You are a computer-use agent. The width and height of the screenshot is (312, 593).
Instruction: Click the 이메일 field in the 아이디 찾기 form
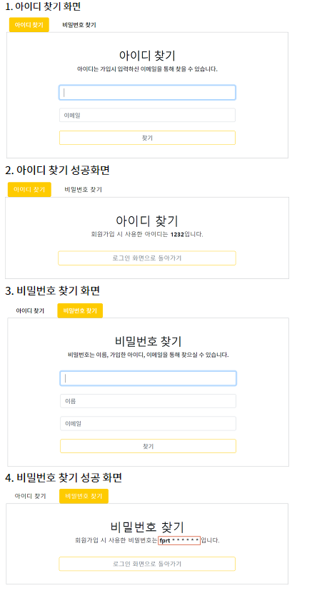pos(148,116)
